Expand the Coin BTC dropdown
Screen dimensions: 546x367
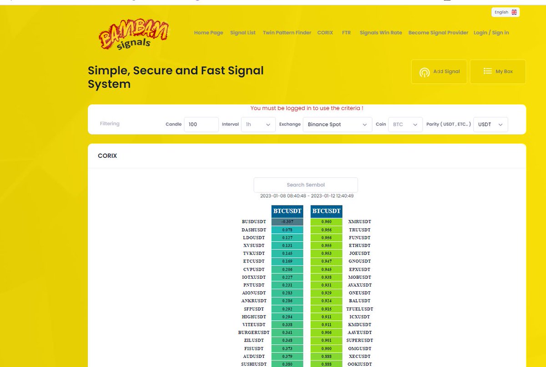(405, 124)
